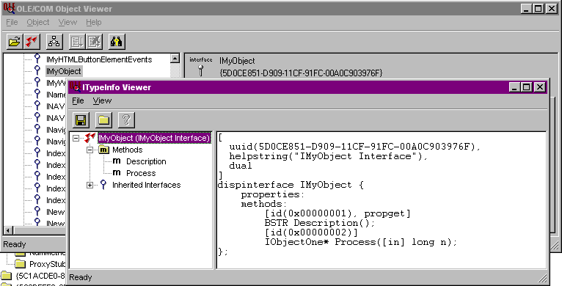Viewport: 562px width, 286px height.
Task: Click the [id(0x00000001), propget] line
Action: pyautogui.click(x=337, y=214)
